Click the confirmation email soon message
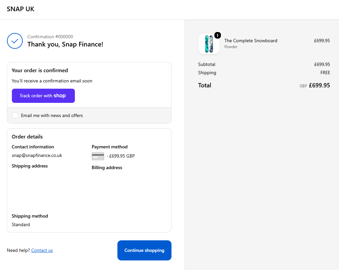 pos(52,81)
